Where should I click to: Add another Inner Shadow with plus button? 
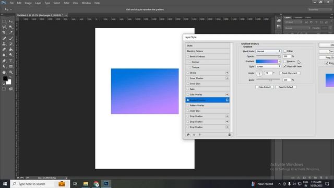(227, 78)
